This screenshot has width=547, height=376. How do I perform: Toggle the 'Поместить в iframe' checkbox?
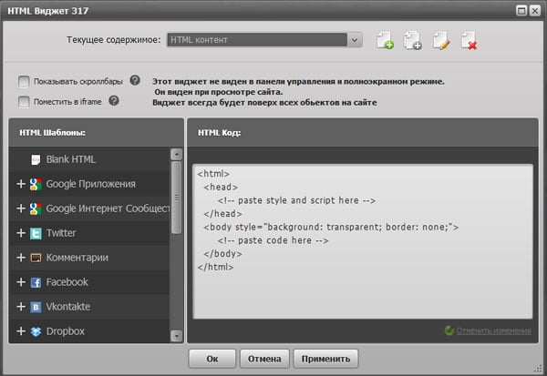point(24,101)
